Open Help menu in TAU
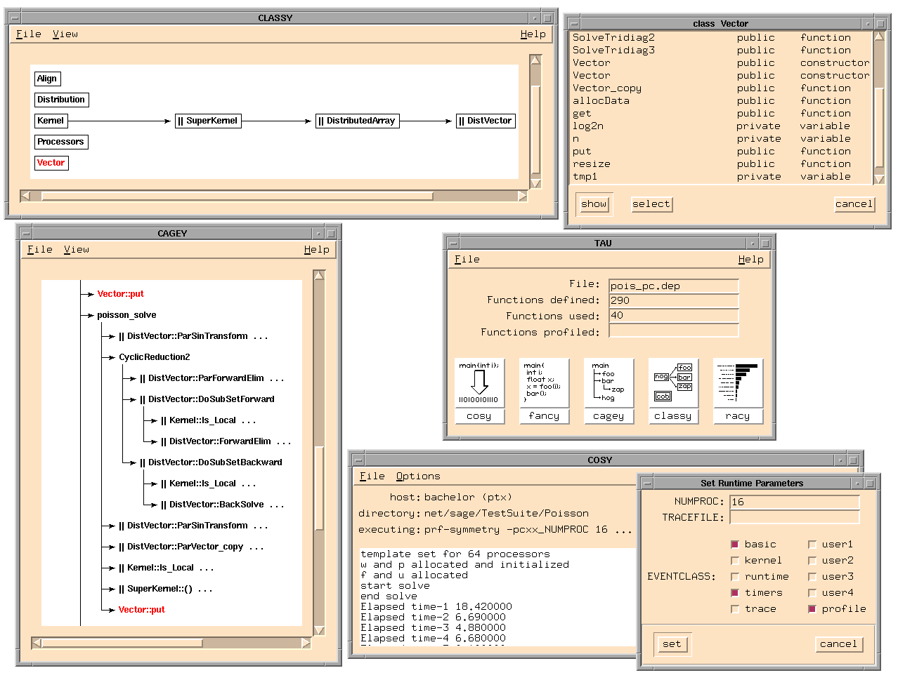Viewport: 898px width, 680px height. coord(751,259)
